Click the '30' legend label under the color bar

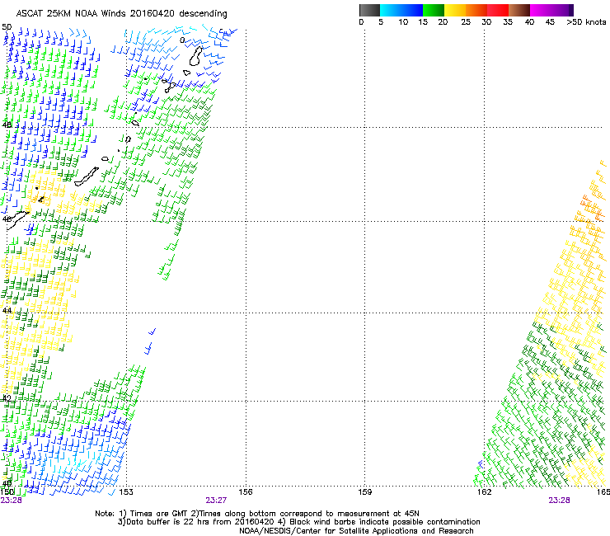[486, 22]
